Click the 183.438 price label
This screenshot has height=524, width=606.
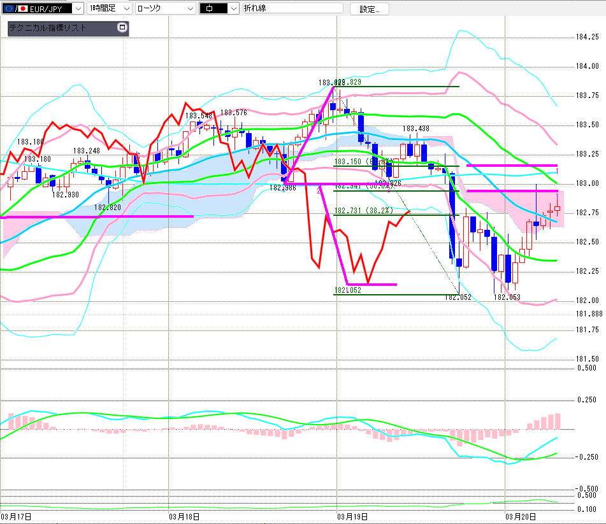click(x=415, y=129)
